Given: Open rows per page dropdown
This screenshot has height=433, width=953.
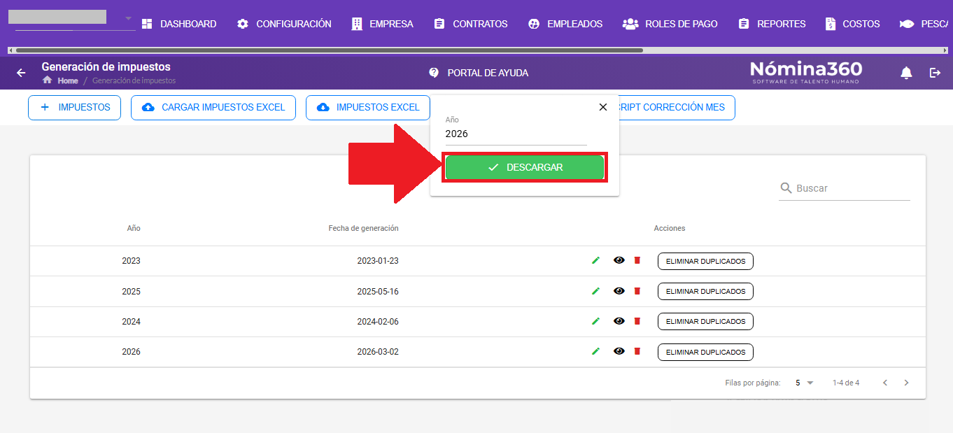Looking at the screenshot, I should click(805, 383).
